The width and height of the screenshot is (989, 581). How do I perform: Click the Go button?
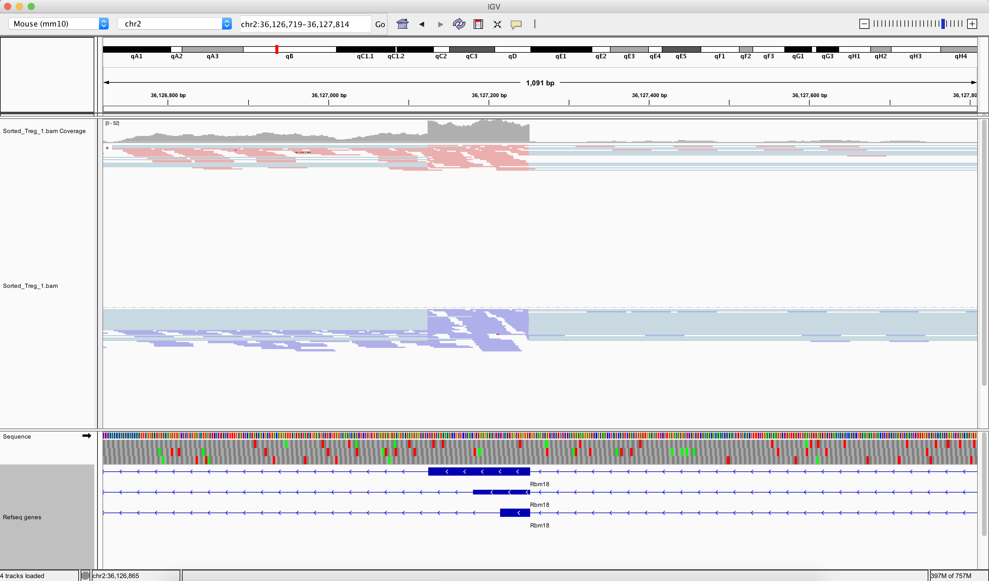coord(380,24)
